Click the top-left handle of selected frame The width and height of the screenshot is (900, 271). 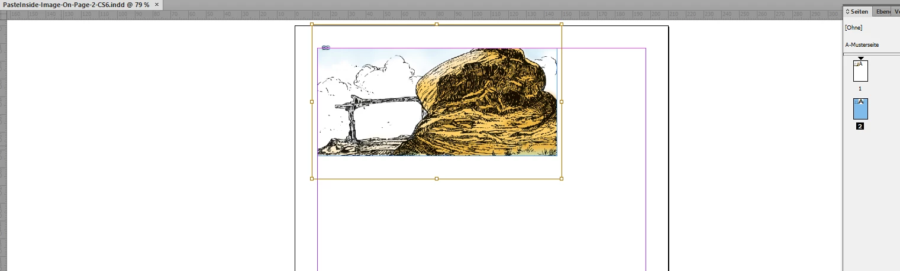point(312,24)
